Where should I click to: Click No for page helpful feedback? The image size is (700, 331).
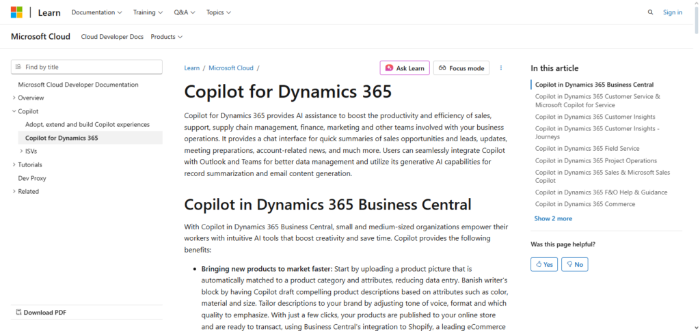point(574,264)
